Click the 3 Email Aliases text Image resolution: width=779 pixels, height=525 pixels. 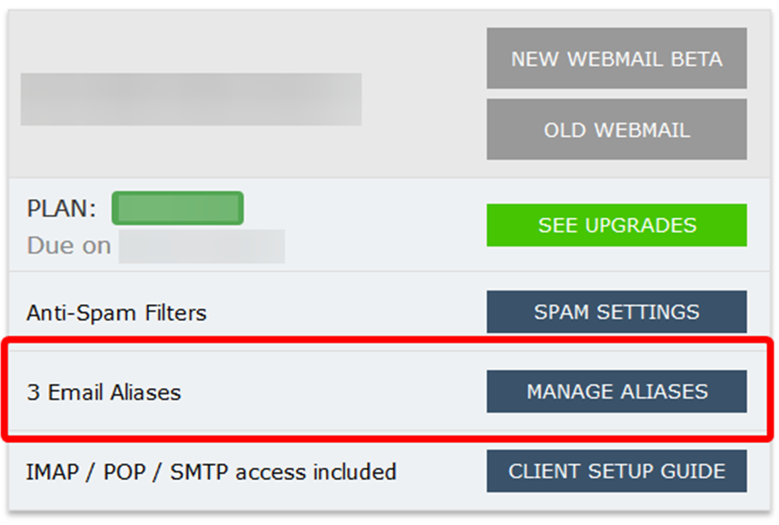point(104,393)
